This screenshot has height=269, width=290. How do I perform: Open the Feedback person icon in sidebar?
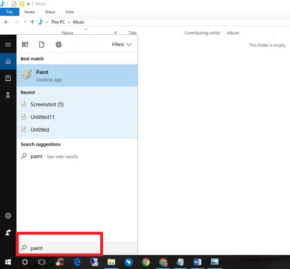[8, 233]
